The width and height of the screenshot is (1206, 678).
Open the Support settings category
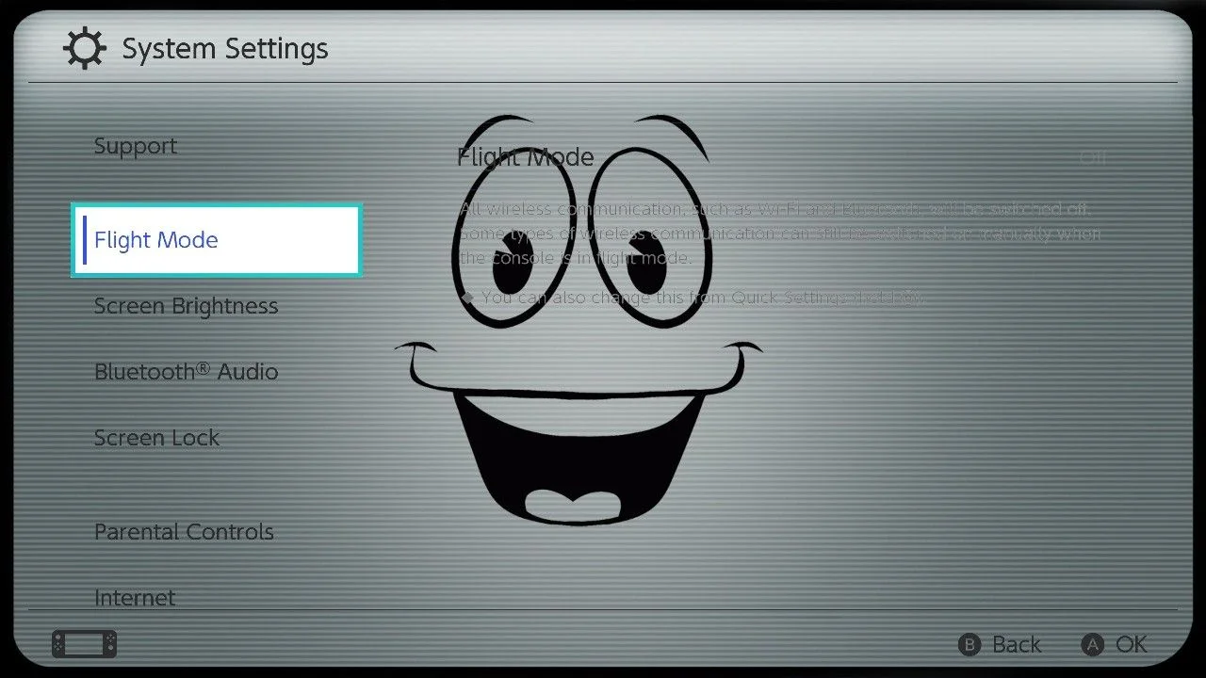(136, 147)
